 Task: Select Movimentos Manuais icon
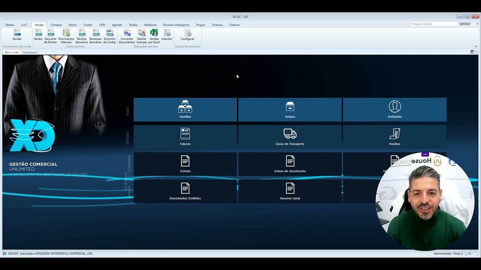click(66, 36)
